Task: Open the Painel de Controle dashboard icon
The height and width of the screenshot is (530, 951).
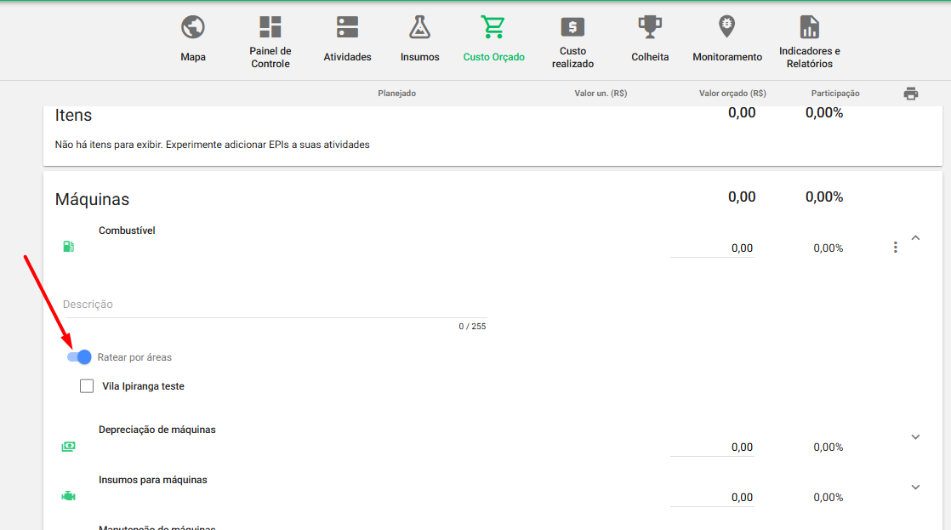Action: pyautogui.click(x=270, y=27)
